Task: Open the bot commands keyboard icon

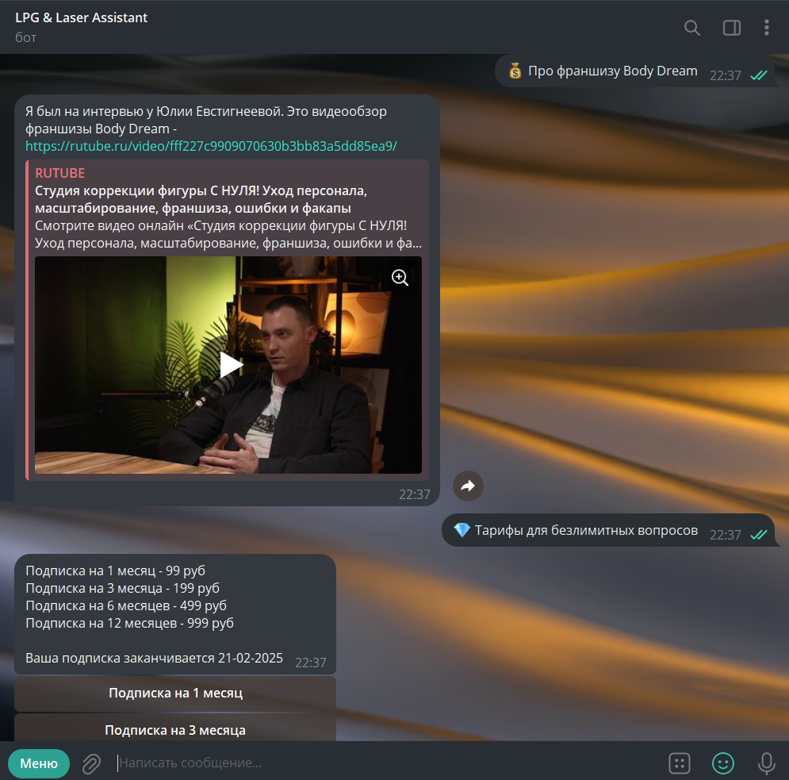Action: [680, 763]
